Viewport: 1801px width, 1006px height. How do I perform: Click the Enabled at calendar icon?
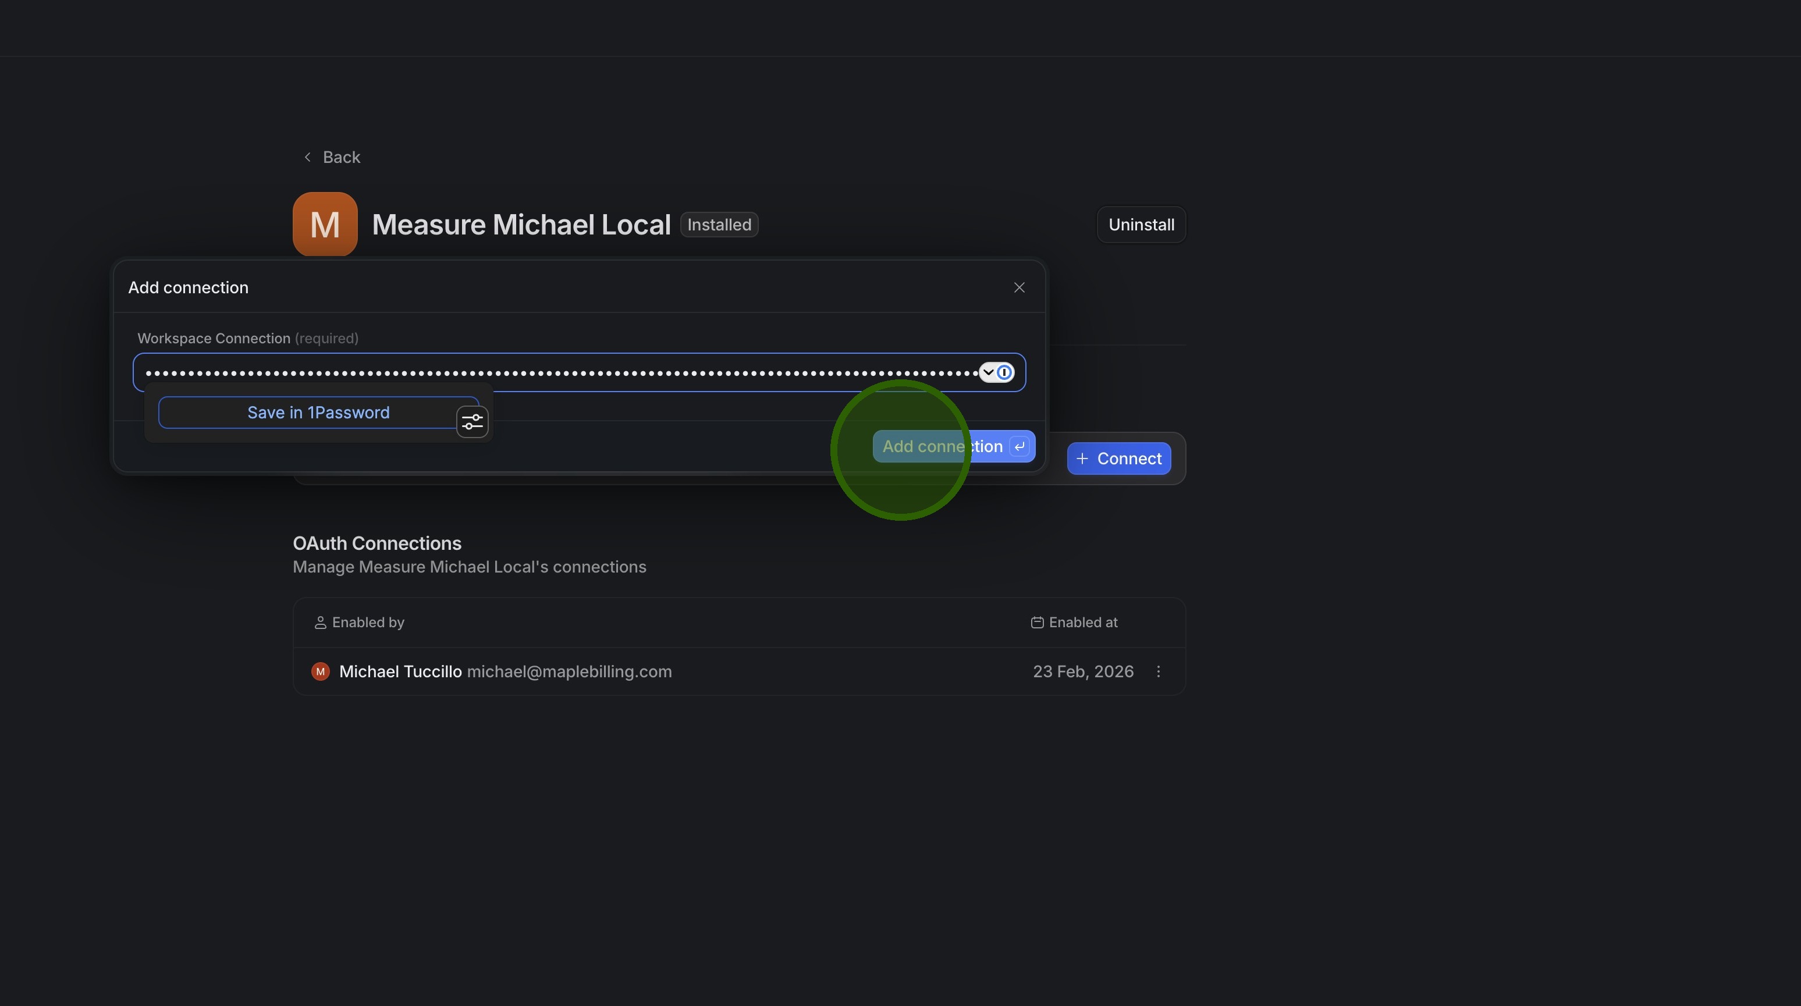click(x=1038, y=622)
